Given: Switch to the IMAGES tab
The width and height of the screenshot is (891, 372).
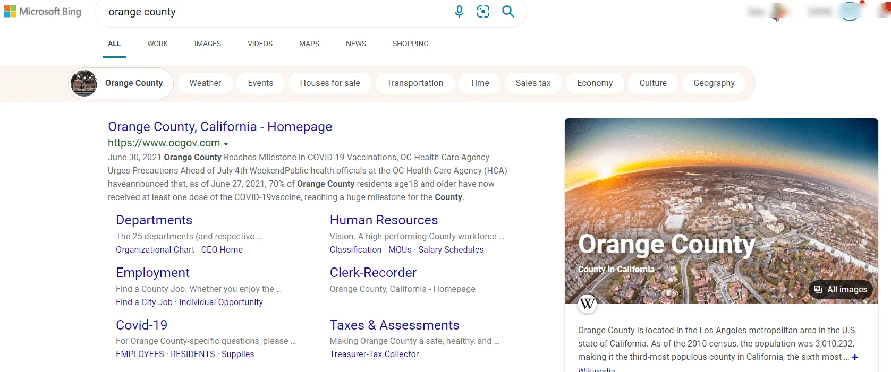Looking at the screenshot, I should 208,44.
